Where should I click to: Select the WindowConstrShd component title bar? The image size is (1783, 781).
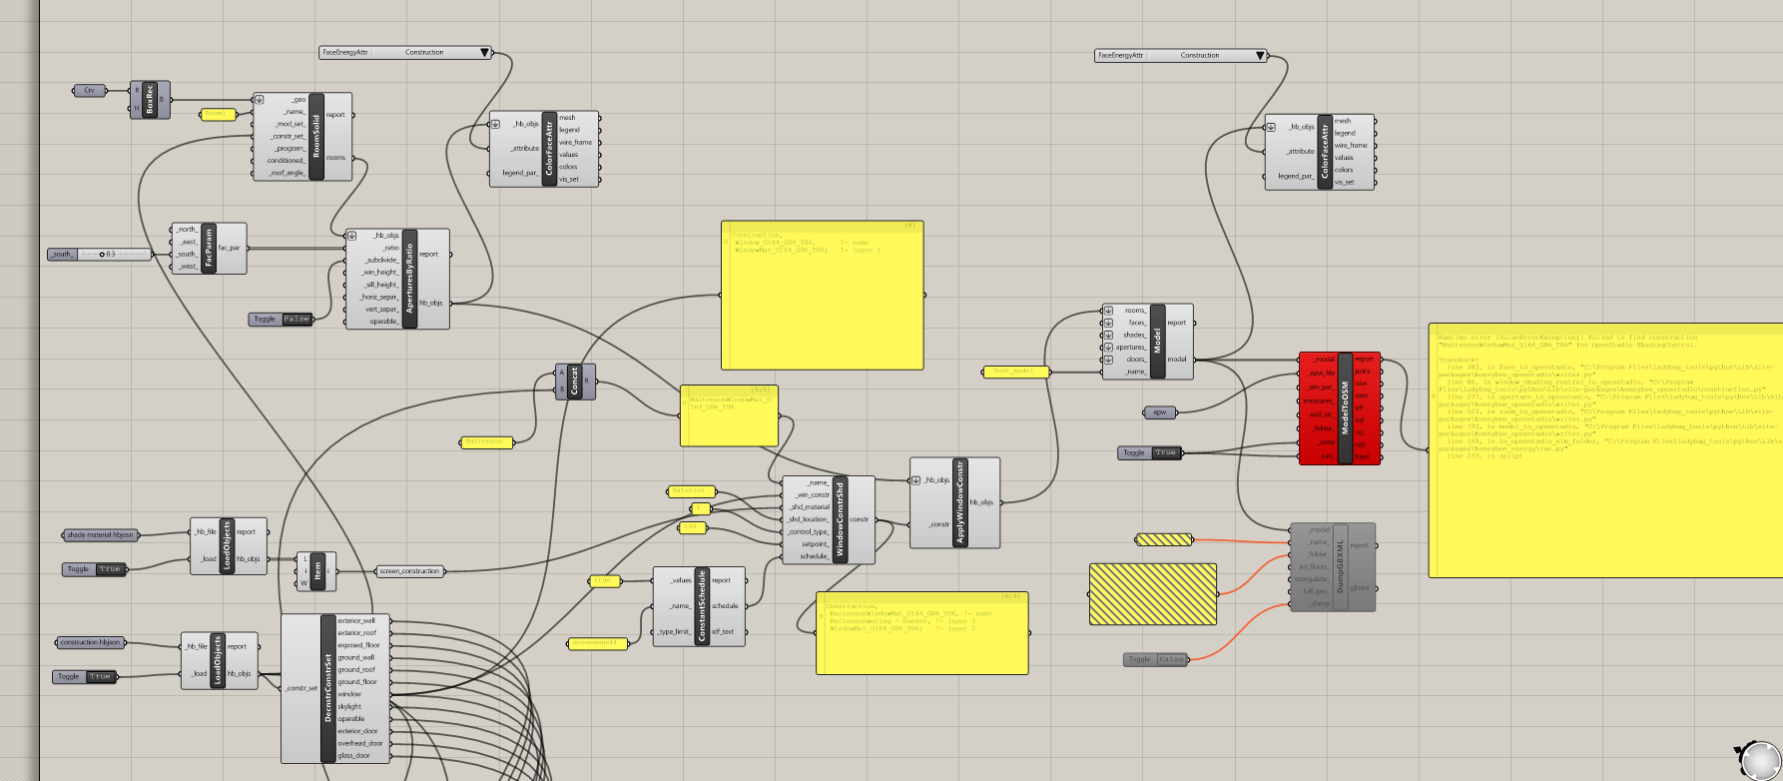840,519
